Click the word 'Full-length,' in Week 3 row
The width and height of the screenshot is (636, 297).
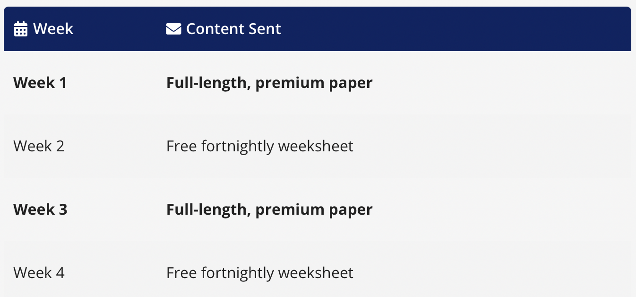click(x=208, y=210)
